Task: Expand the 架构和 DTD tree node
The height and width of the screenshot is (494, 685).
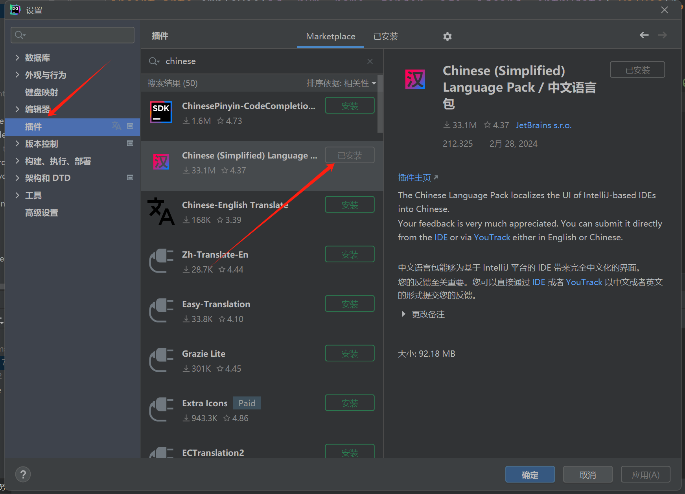Action: (x=17, y=178)
